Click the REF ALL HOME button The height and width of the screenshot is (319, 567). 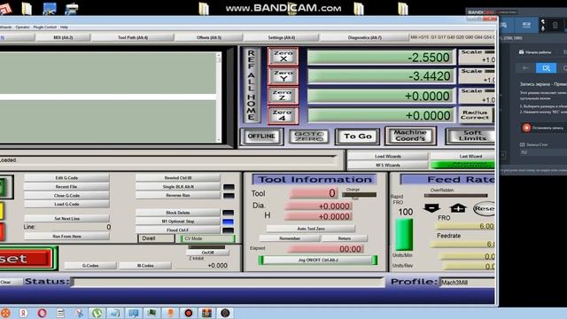click(x=251, y=85)
